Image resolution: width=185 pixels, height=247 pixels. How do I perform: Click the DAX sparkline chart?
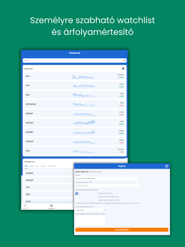click(x=84, y=151)
